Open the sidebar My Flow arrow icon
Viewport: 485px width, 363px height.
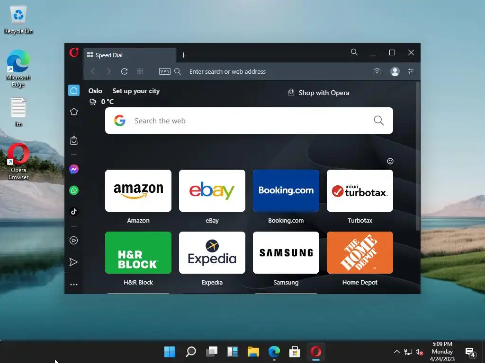73,262
